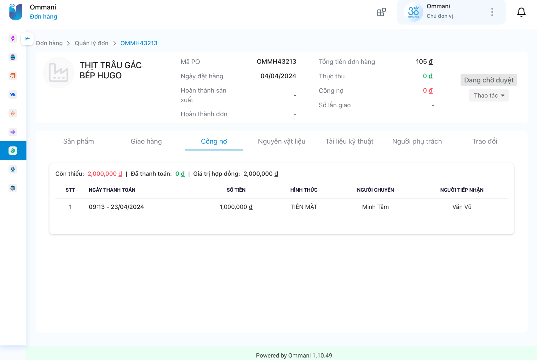Image resolution: width=537 pixels, height=360 pixels.
Task: Click the Đang chờ duyệt status button
Action: pos(488,80)
